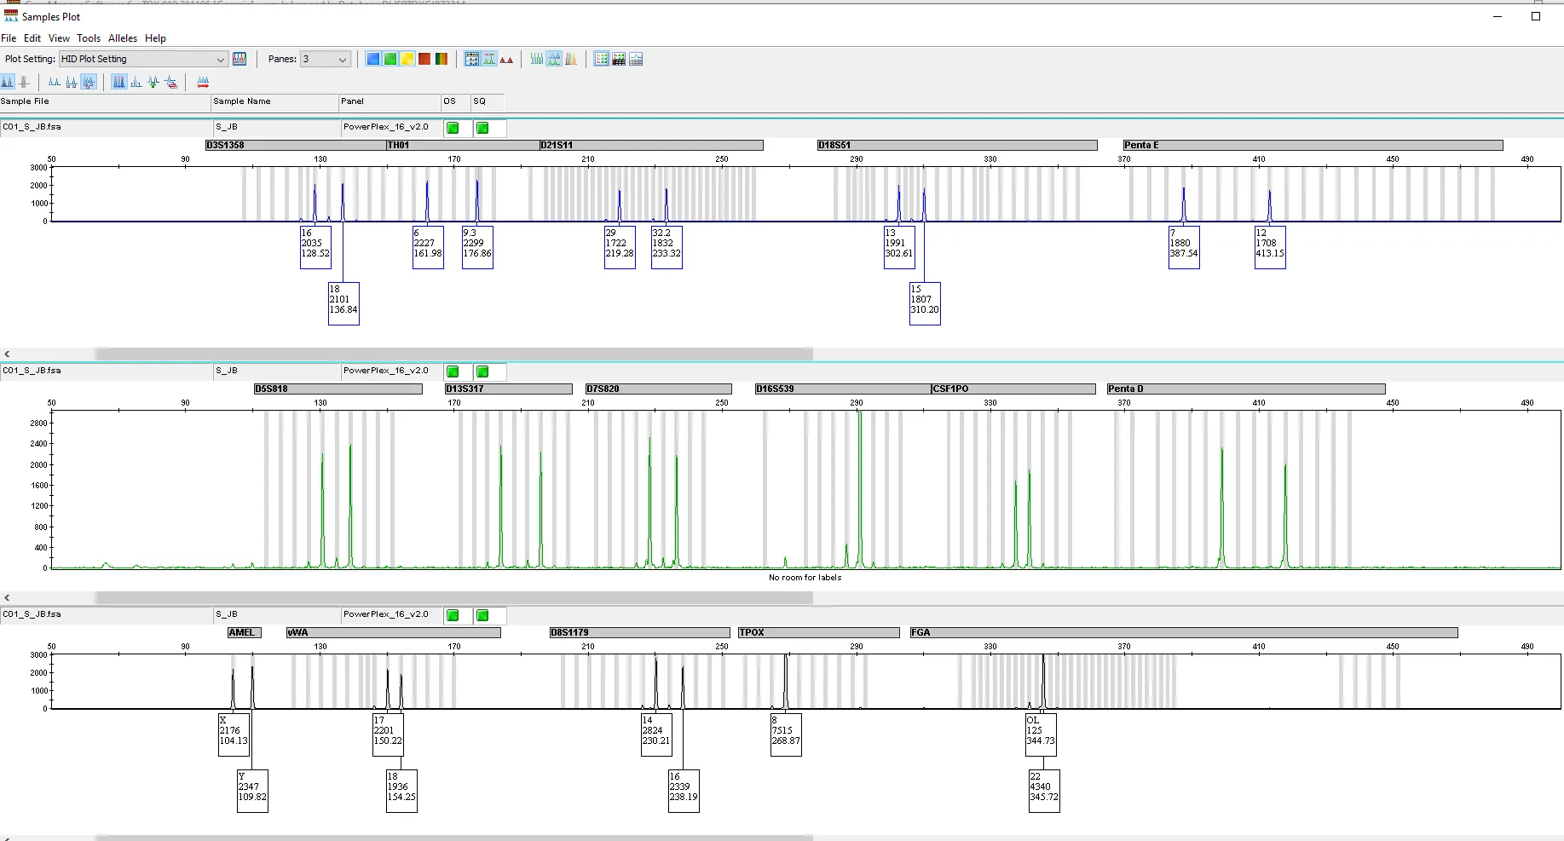This screenshot has width=1564, height=841.
Task: Click the SQ green indicator in third pane
Action: pyautogui.click(x=482, y=615)
